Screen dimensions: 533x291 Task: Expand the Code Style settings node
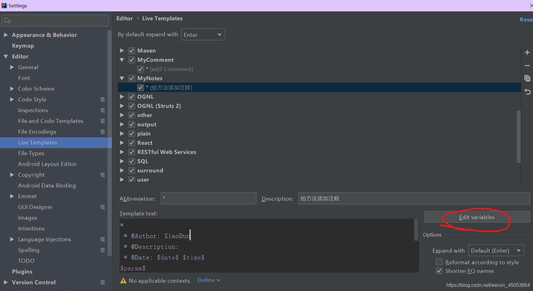[x=12, y=100]
